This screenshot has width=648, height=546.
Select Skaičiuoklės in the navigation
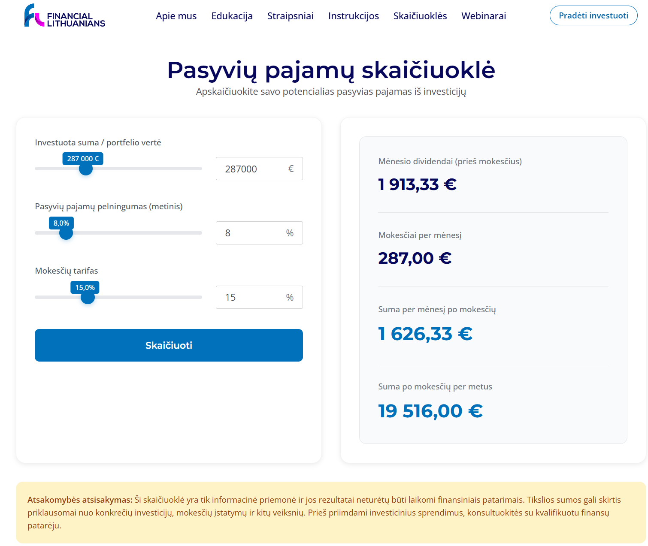420,16
